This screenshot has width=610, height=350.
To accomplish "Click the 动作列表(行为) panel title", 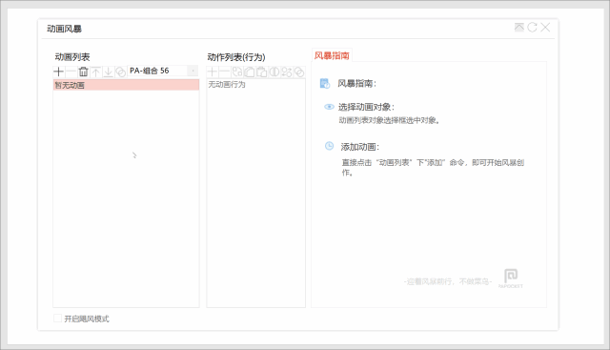I will pos(236,57).
